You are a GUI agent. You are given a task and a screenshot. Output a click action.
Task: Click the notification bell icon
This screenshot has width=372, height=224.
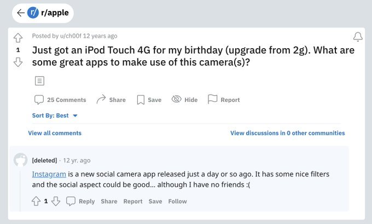(x=358, y=37)
